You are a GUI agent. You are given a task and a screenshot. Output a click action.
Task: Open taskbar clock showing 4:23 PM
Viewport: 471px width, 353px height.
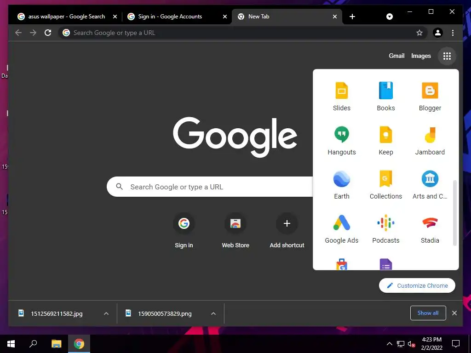[x=431, y=344]
